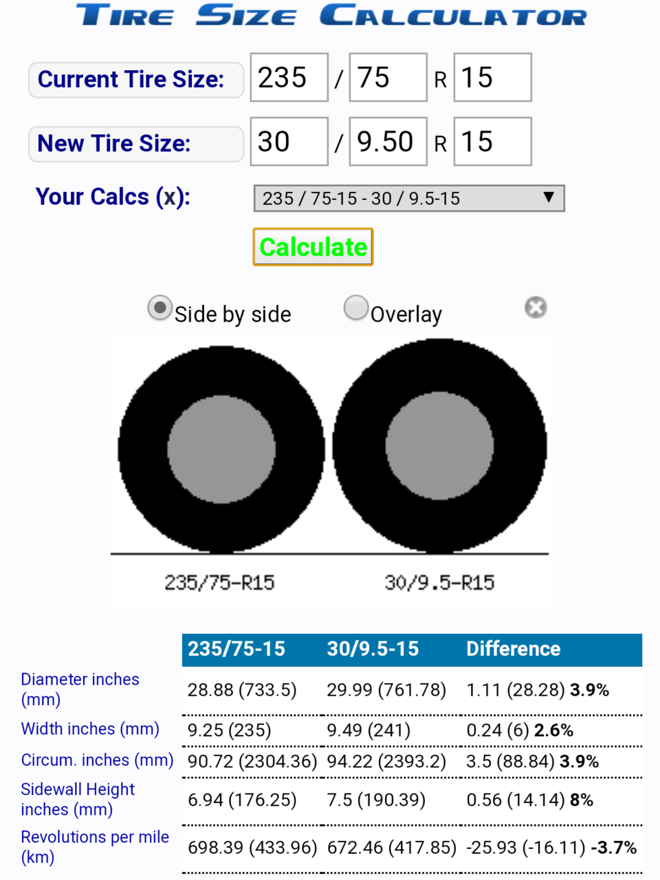Click the 90.72 (2304.36) circumference value
660x880 pixels.
point(252,762)
